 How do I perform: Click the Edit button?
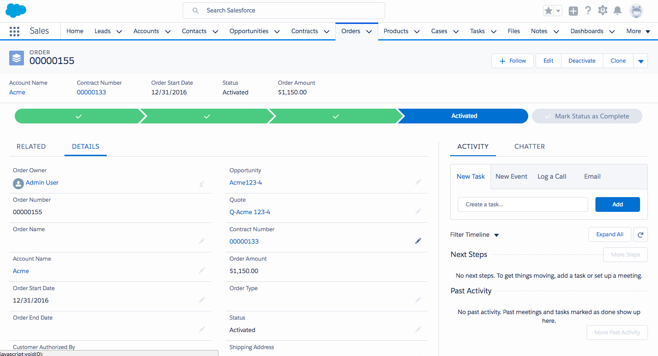click(548, 61)
